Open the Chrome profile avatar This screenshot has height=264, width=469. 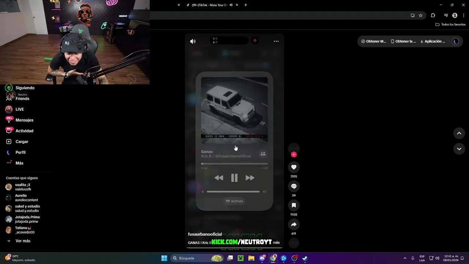(455, 15)
